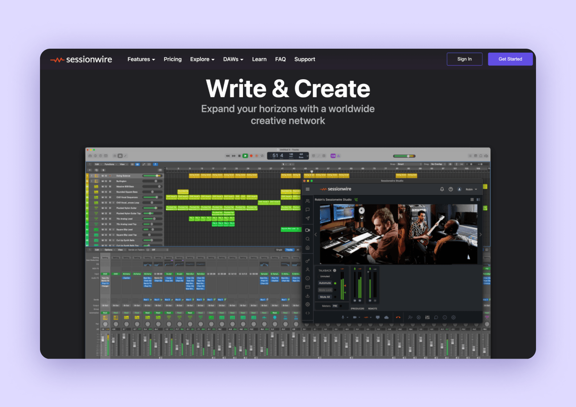Open the help question mark icon
The width and height of the screenshot is (576, 407).
pos(451,189)
